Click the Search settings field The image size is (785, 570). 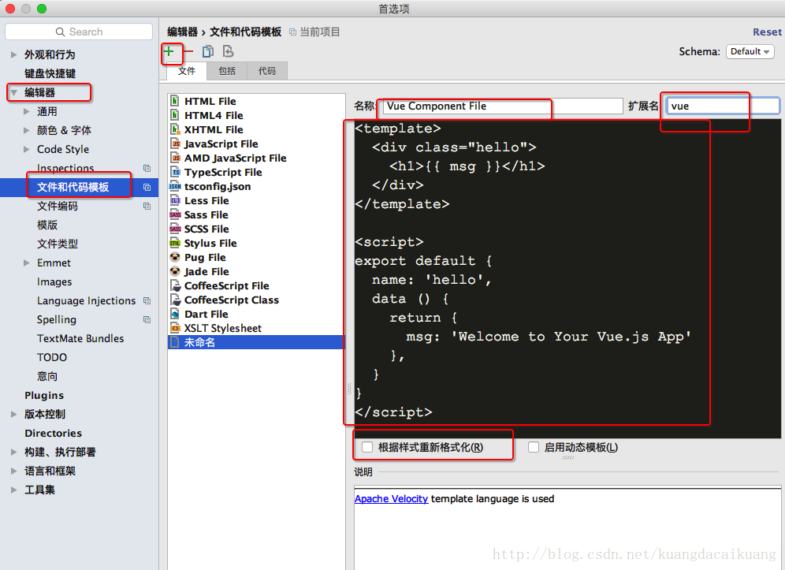point(79,32)
